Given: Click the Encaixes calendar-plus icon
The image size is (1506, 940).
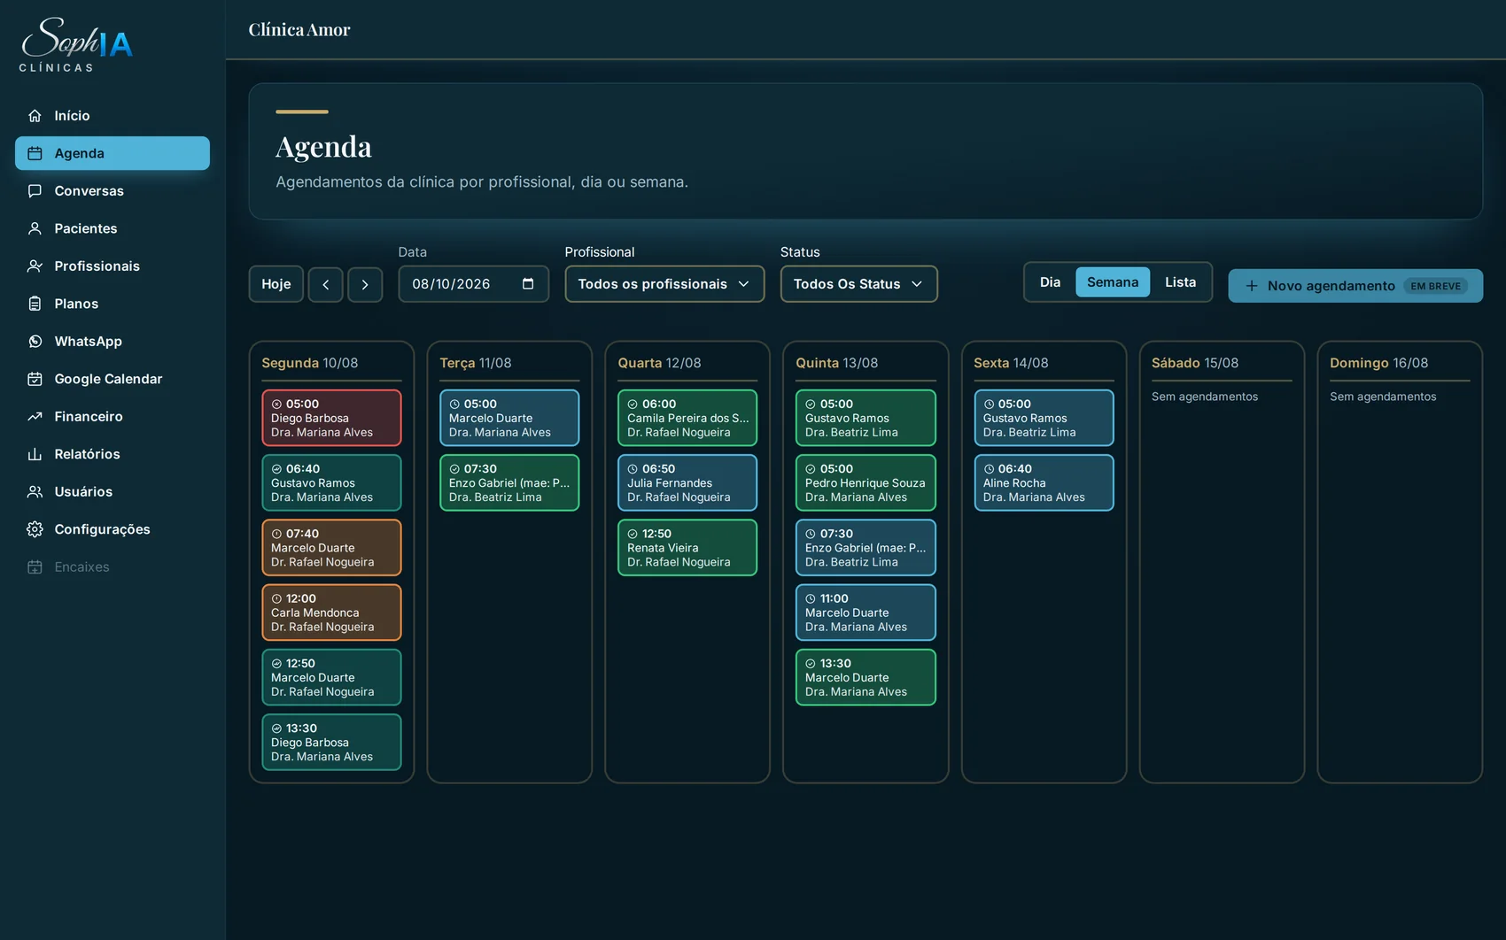Looking at the screenshot, I should pyautogui.click(x=35, y=567).
